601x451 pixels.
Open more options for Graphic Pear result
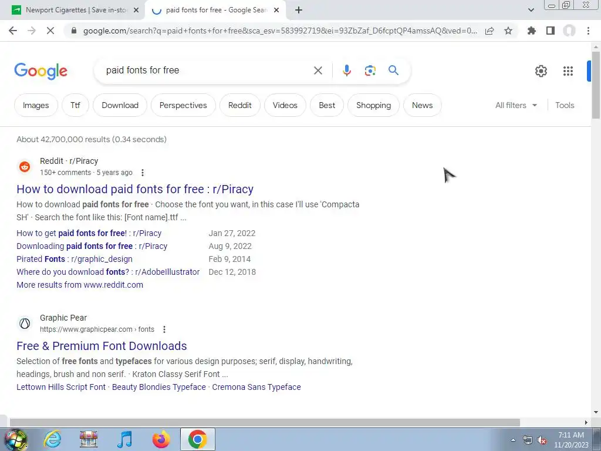[x=164, y=329]
